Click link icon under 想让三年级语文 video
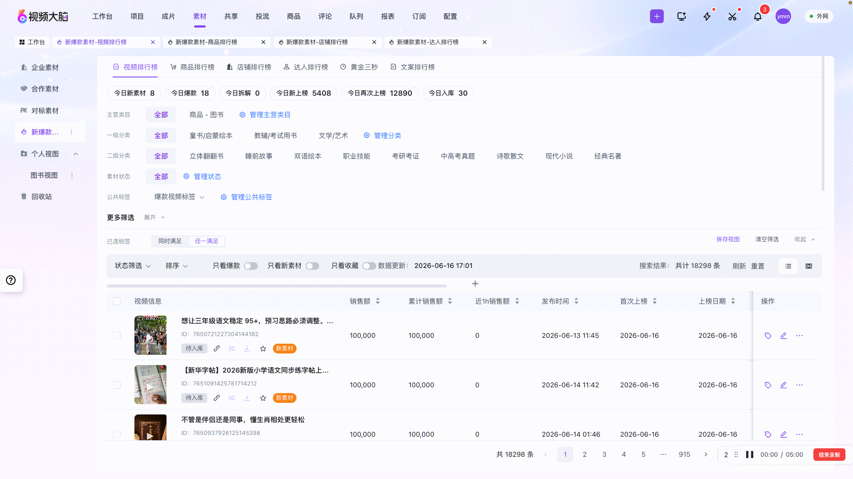 pyautogui.click(x=217, y=349)
